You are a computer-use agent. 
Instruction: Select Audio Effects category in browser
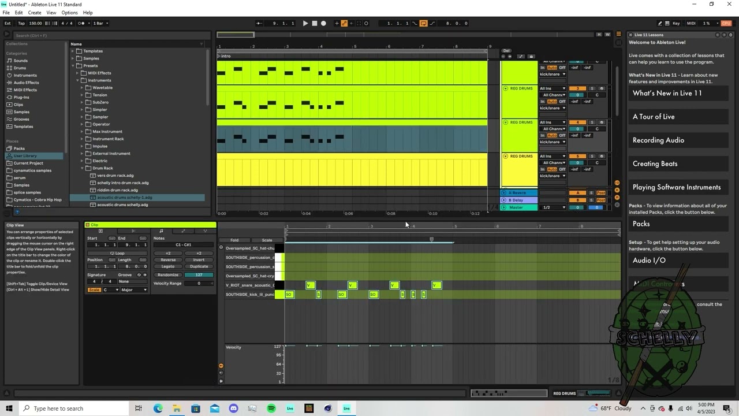(x=27, y=83)
